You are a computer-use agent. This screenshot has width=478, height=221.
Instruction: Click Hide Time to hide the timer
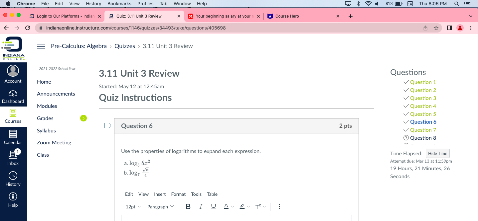437,153
